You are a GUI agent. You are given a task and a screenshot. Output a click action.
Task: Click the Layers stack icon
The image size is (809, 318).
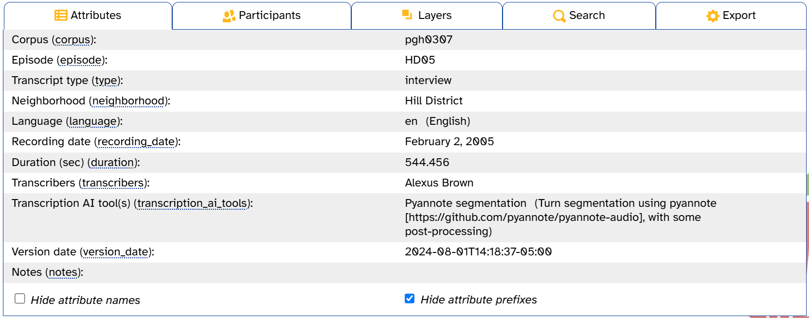407,15
